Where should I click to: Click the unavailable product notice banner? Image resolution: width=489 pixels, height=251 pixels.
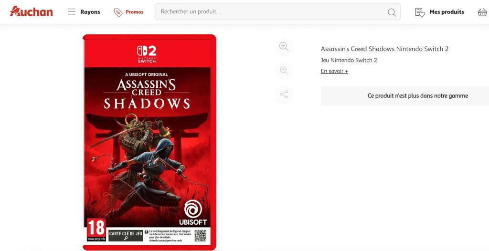[405, 96]
